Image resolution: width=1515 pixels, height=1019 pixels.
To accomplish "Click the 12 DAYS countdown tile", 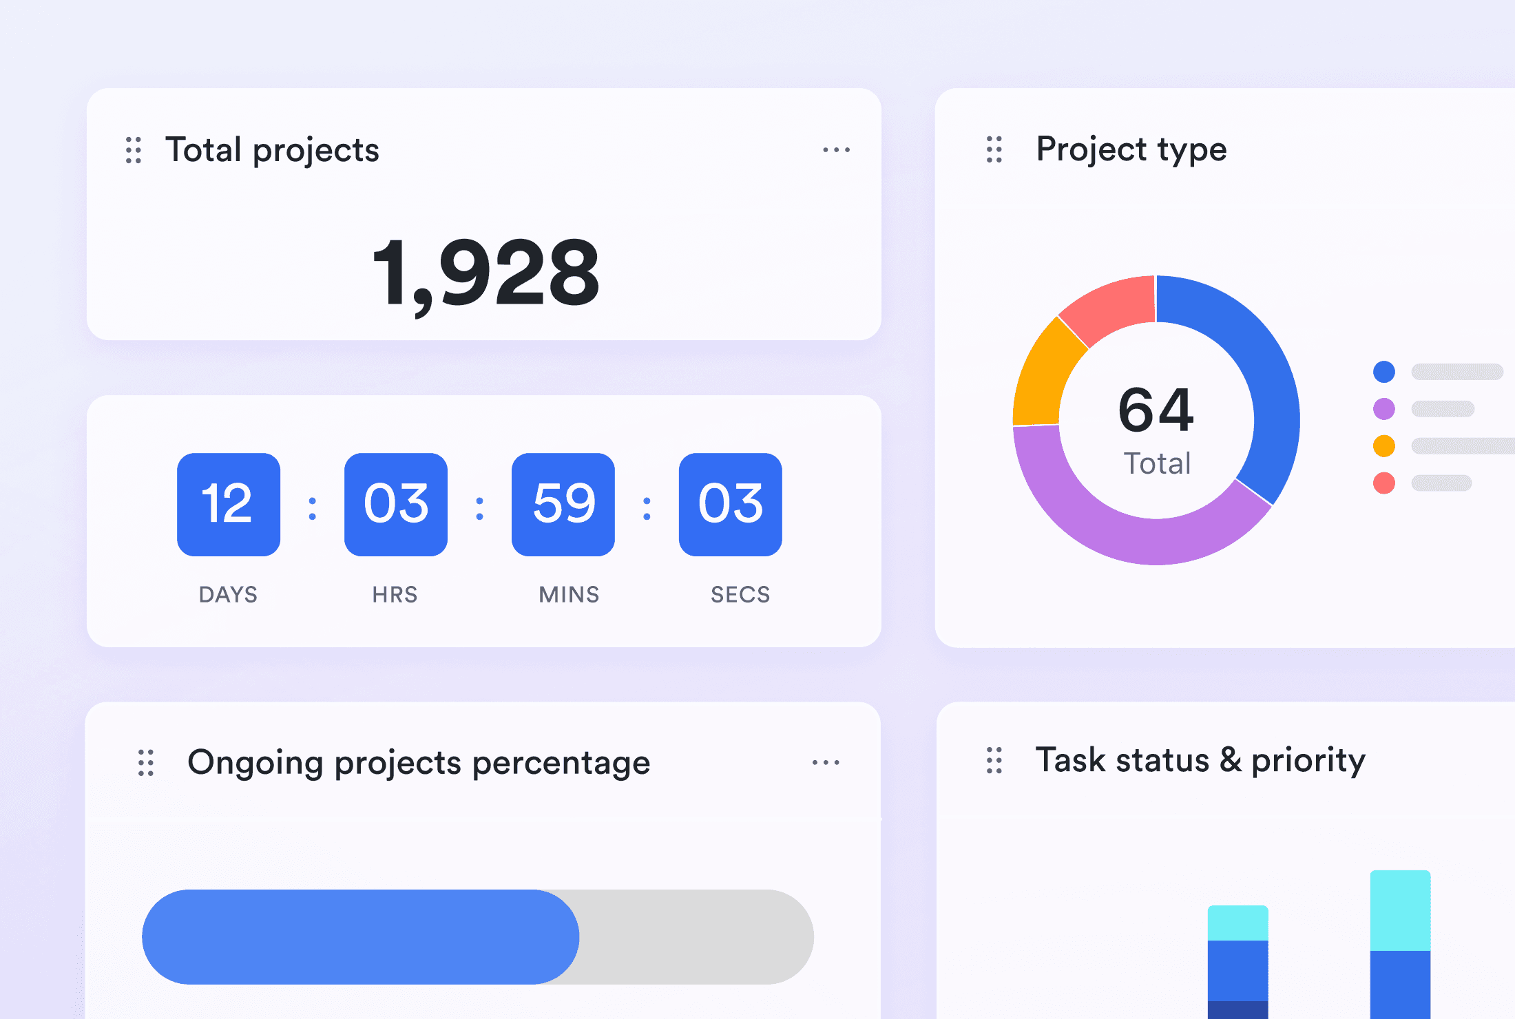I will tap(229, 504).
